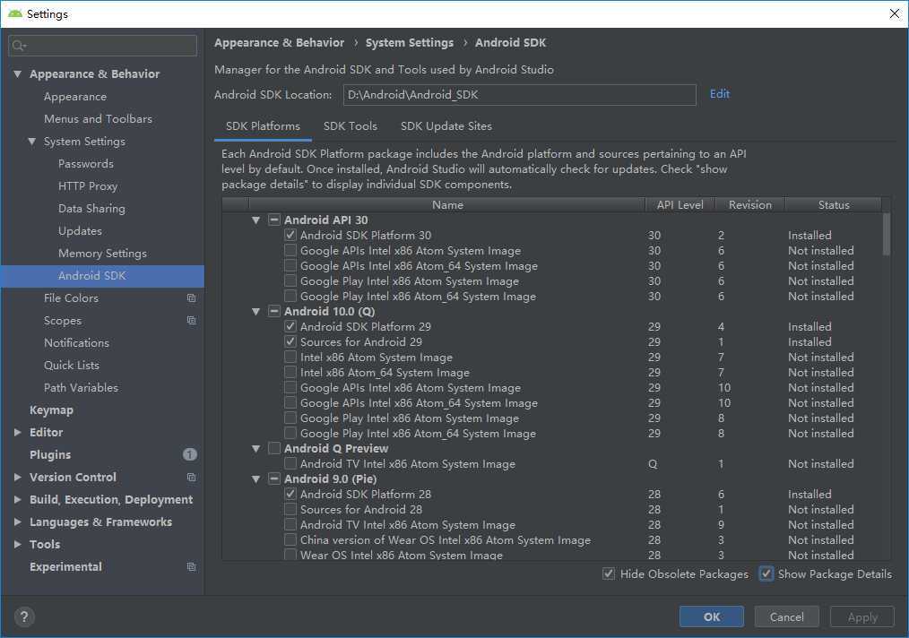Open the Passwords settings page
Viewport: 909px width, 638px height.
[x=86, y=163]
